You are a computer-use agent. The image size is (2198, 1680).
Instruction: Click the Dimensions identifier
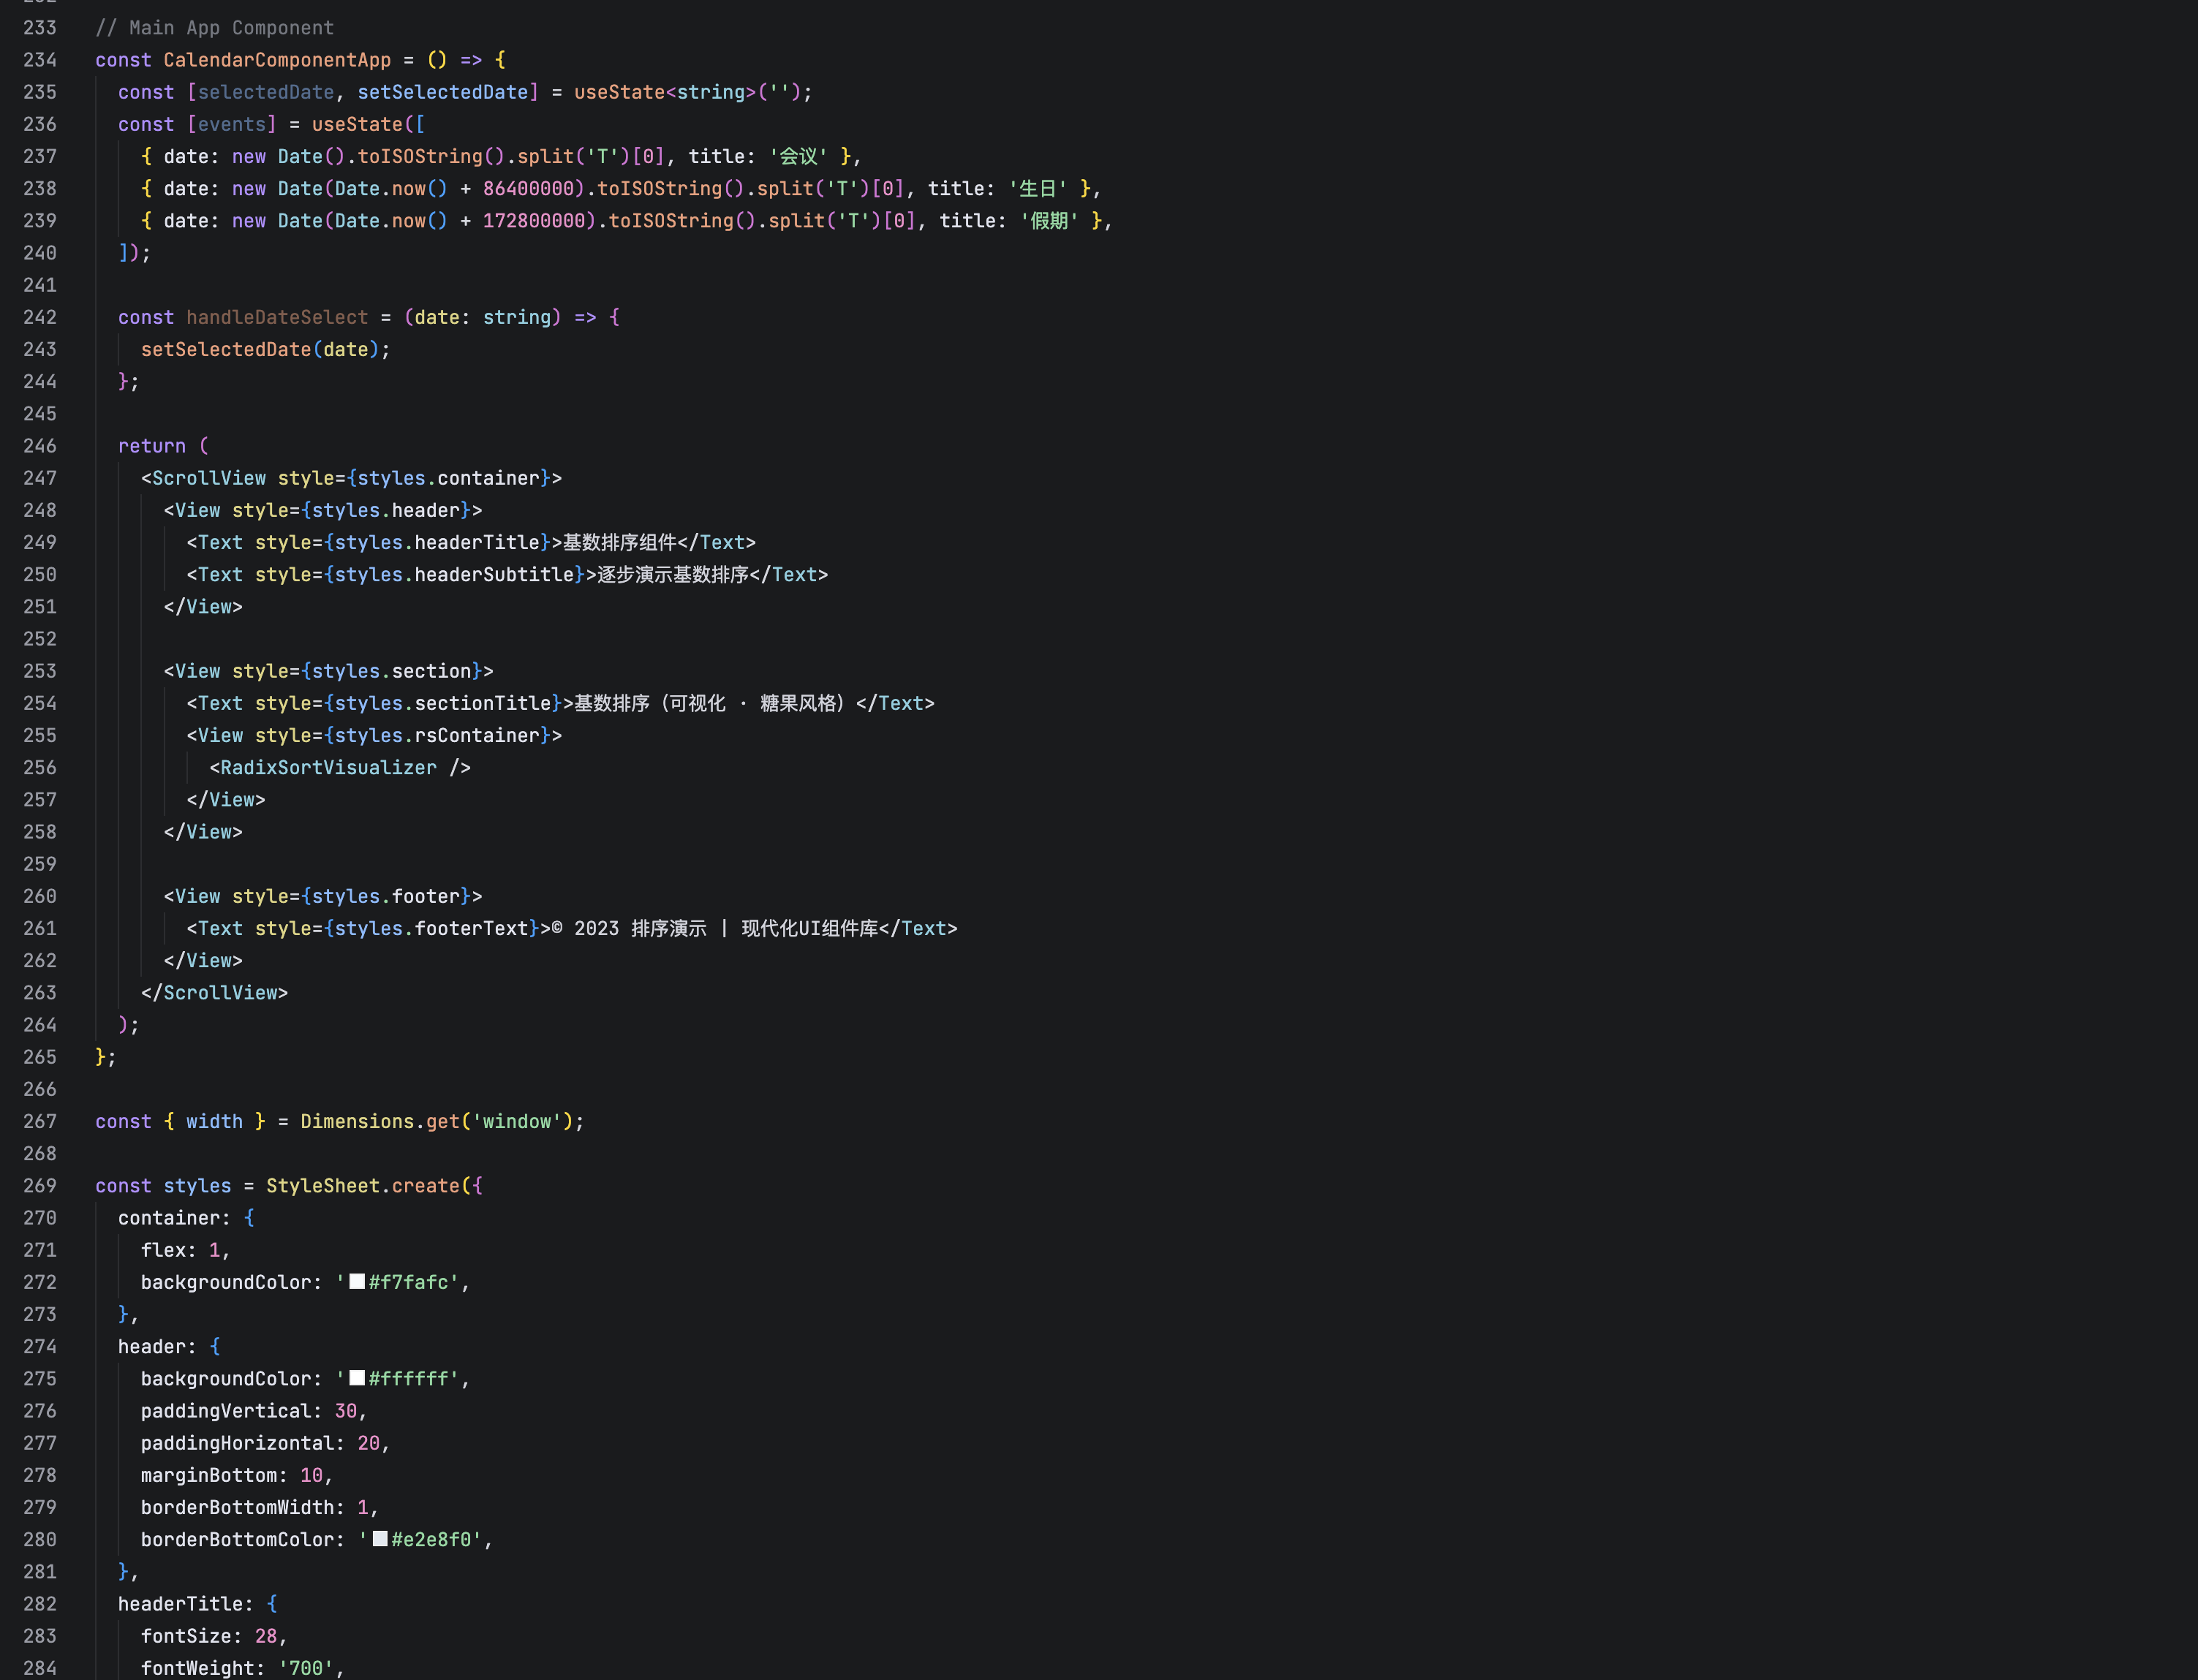tap(357, 1121)
